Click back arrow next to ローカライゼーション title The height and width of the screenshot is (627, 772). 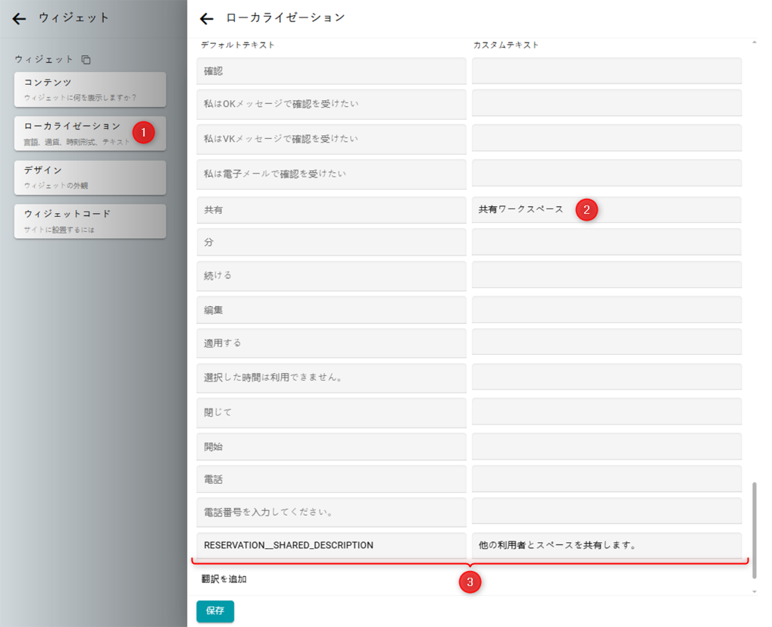click(x=207, y=19)
